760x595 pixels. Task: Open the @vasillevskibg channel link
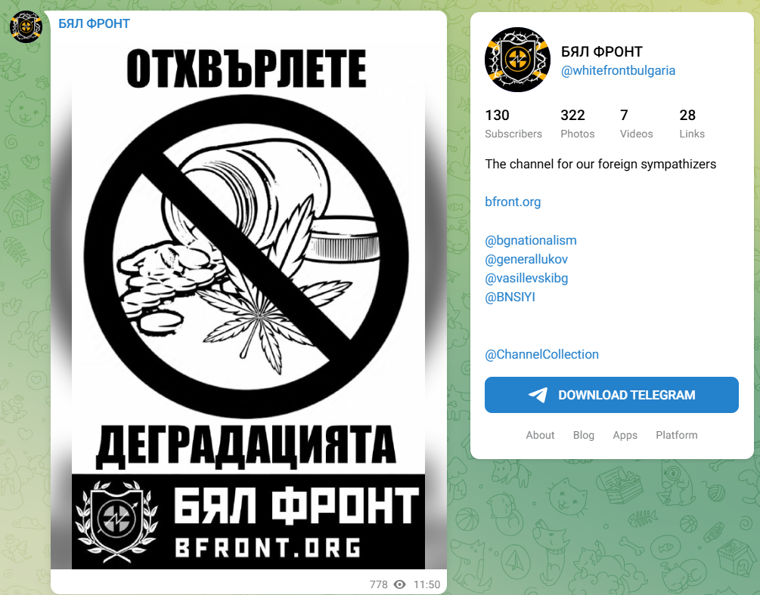pos(526,279)
